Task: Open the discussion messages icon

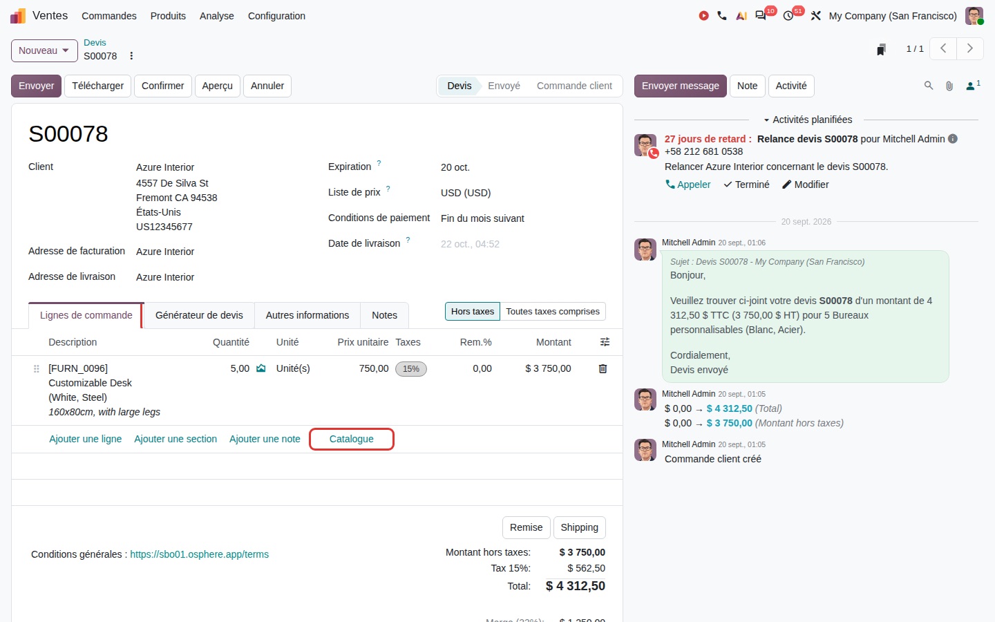Action: pos(761,15)
